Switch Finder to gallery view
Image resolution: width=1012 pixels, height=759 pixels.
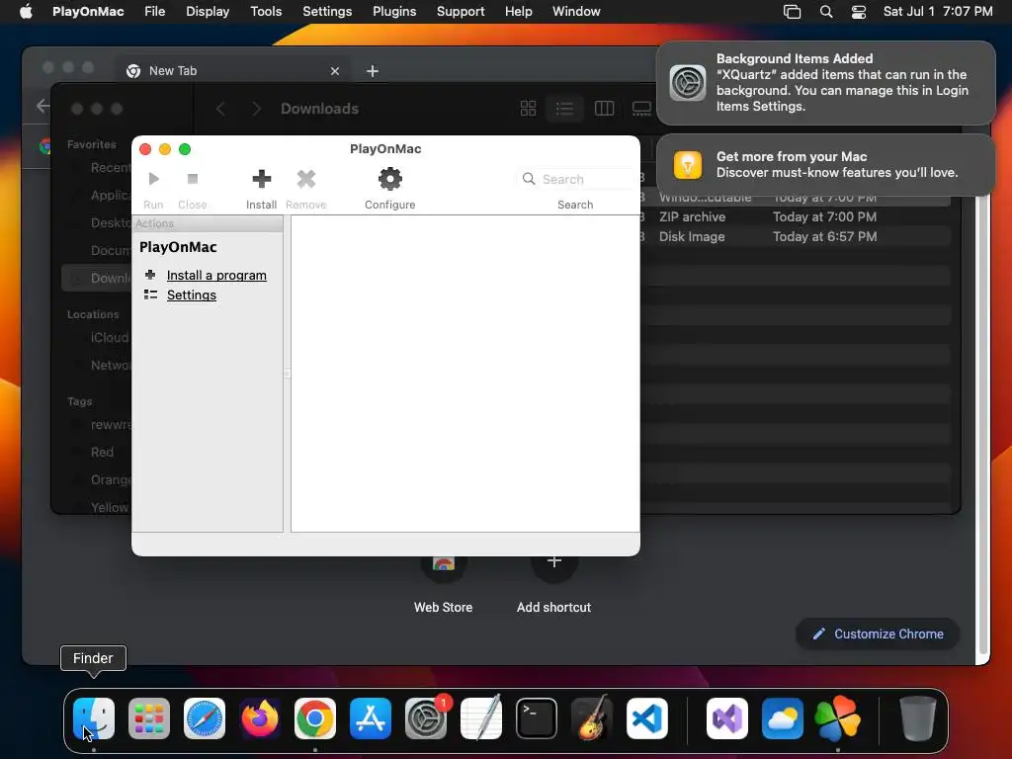click(x=641, y=109)
